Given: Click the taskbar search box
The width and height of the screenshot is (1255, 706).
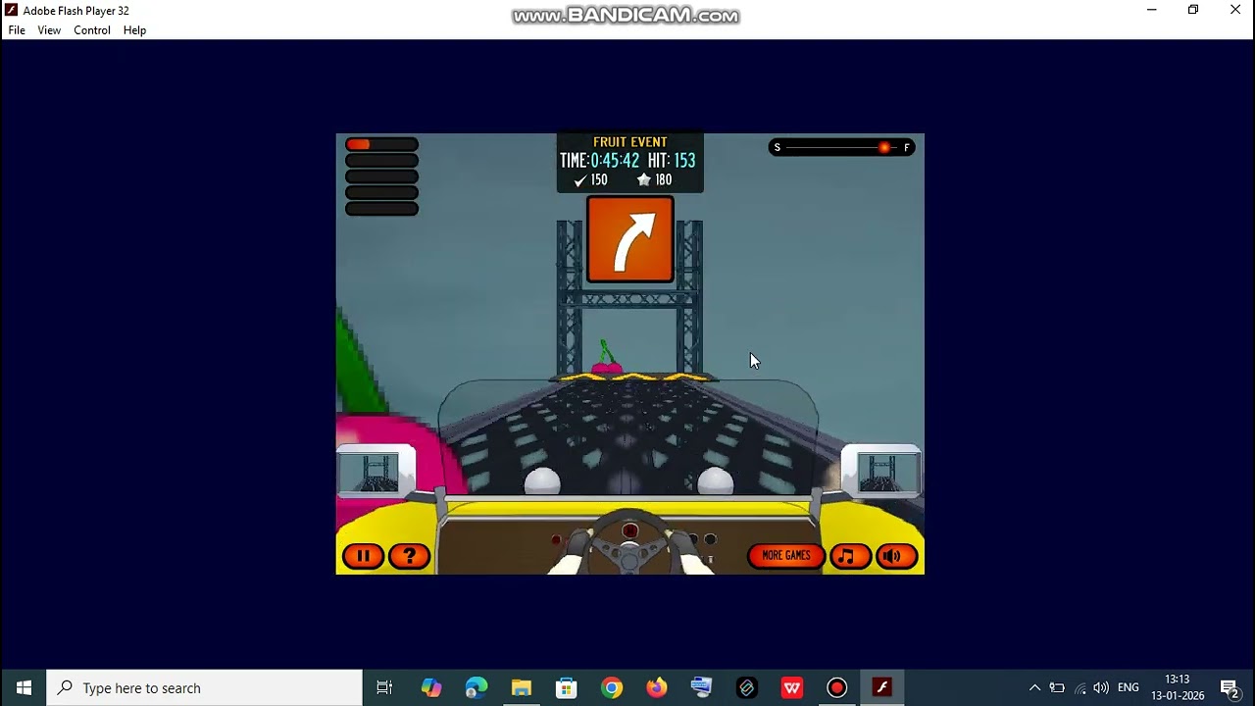Looking at the screenshot, I should (x=205, y=688).
